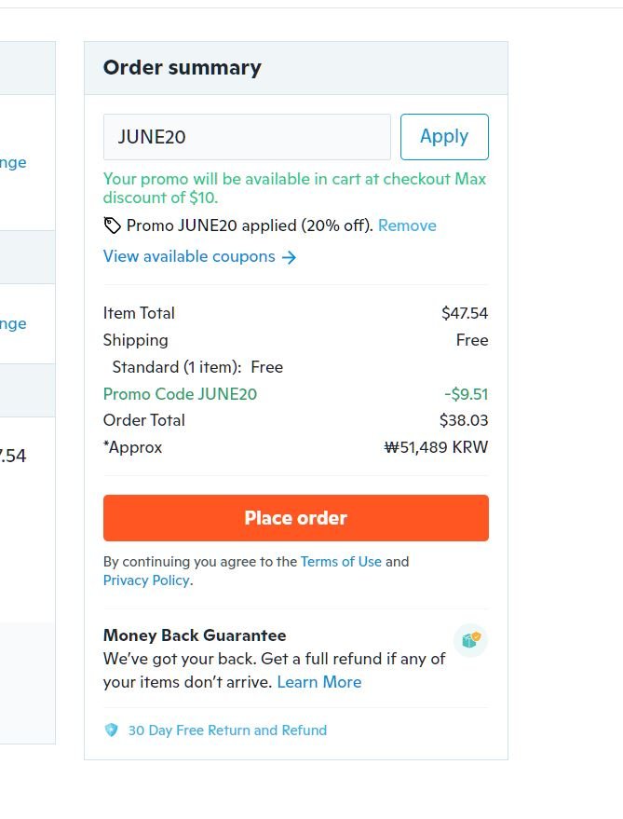623x819 pixels.
Task: Click the Money Back Guarantee heading
Action: pyautogui.click(x=195, y=635)
